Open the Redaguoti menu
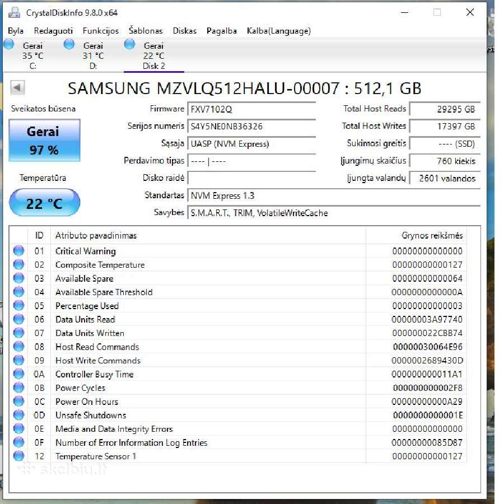 click(x=53, y=31)
